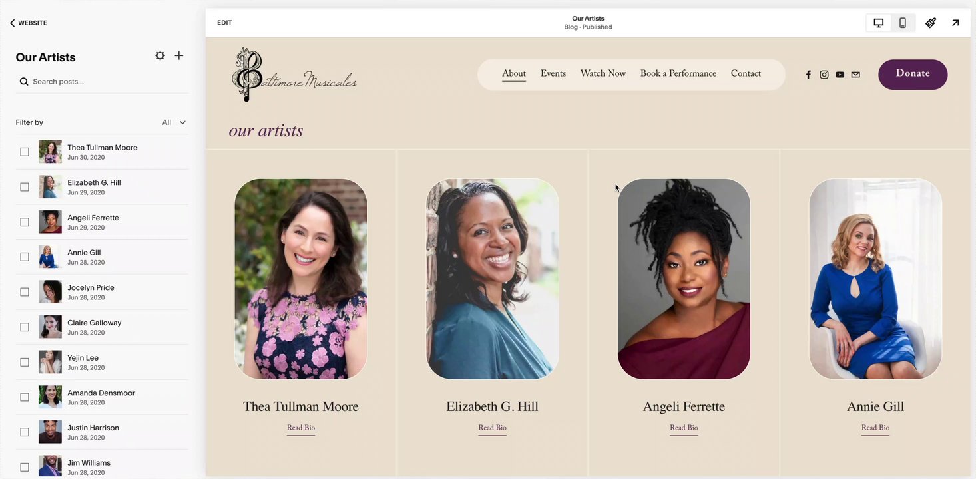Open the Facebook social icon
This screenshot has height=479, width=976.
808,75
